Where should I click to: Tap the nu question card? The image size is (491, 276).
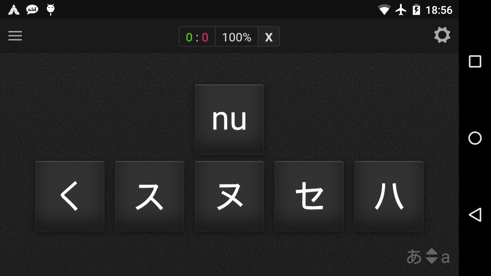(x=229, y=119)
